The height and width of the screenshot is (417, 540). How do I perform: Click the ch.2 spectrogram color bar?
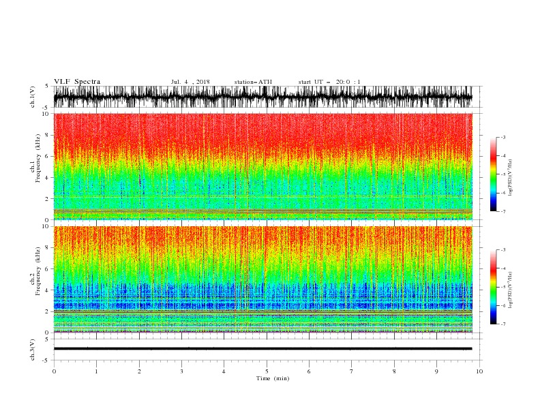point(493,287)
